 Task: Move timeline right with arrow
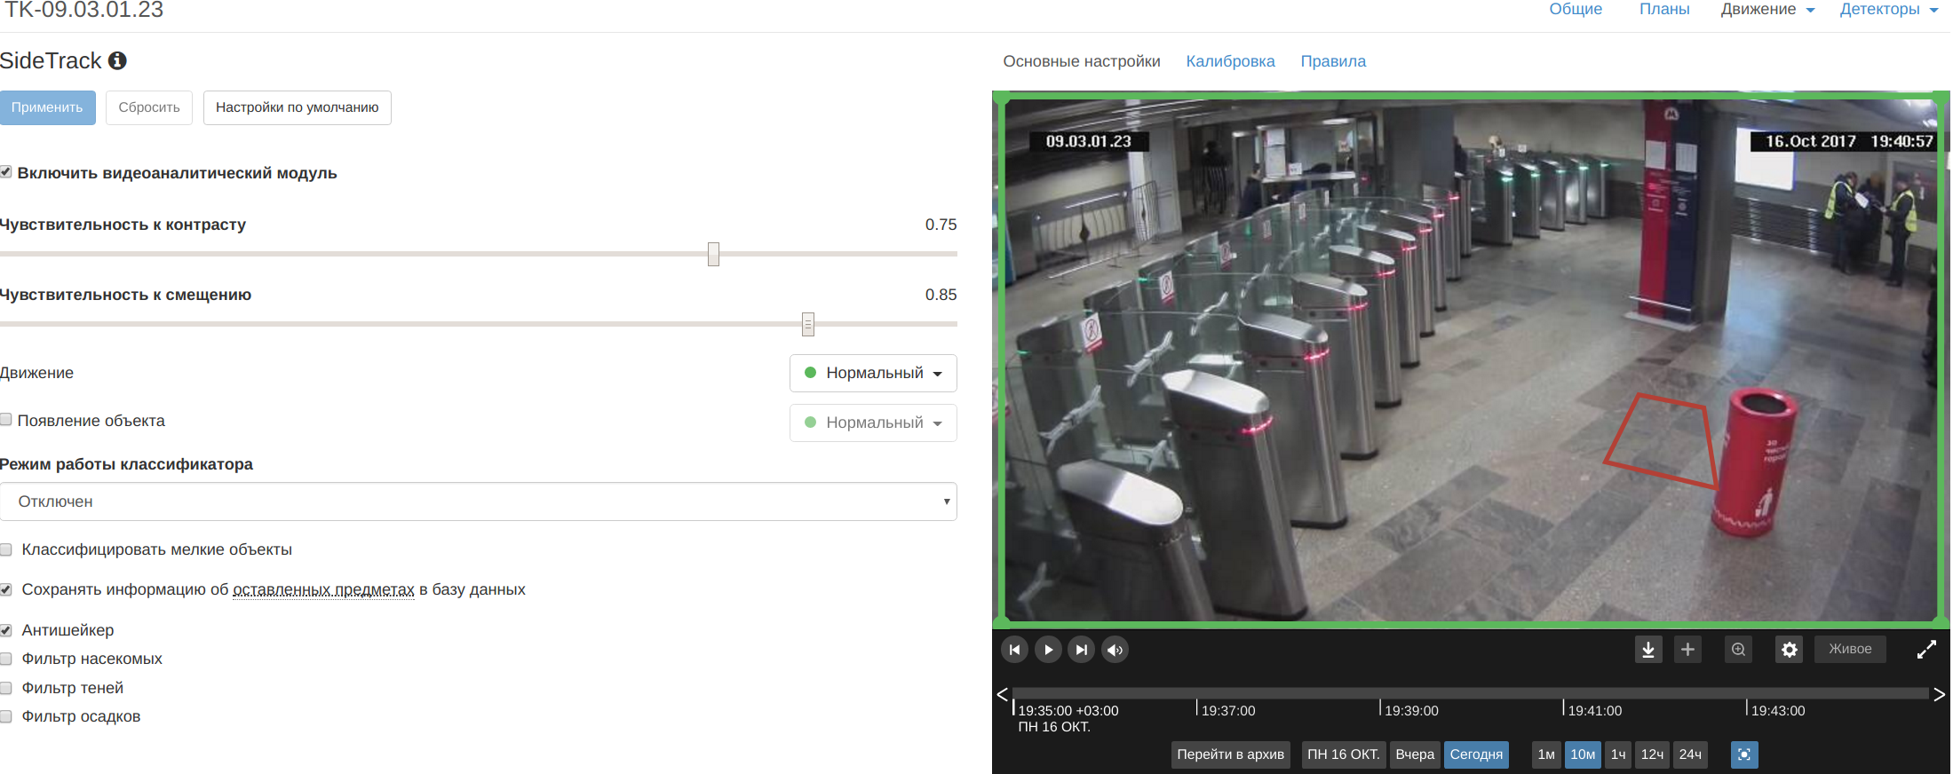[x=1940, y=694]
